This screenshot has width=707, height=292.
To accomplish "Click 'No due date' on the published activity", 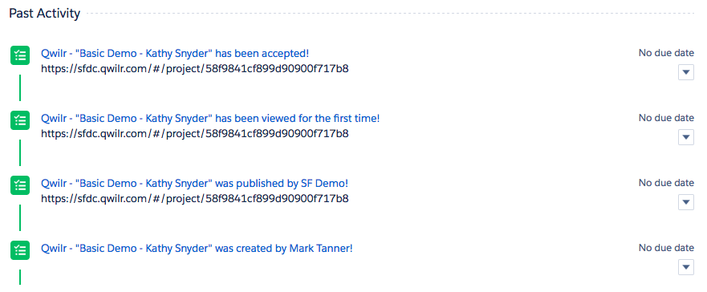I will 666,183.
